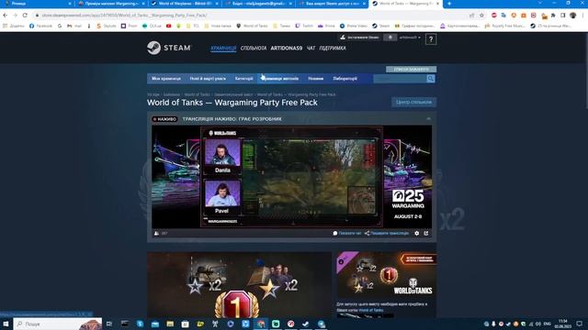Open the СПІЛЬНОТА community menu
Image resolution: width=588 pixels, height=330 pixels.
point(254,49)
